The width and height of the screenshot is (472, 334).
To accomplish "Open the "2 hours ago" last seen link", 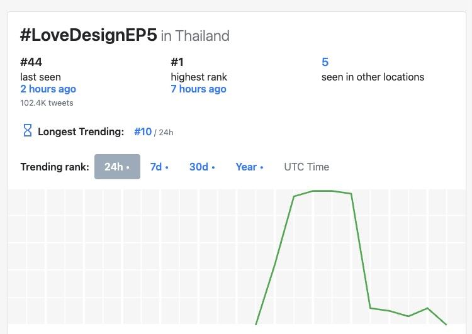I will [48, 89].
